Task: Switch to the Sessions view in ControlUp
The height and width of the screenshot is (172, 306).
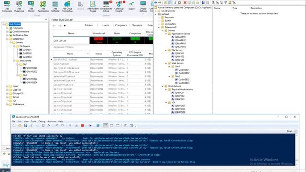Action: click(137, 25)
